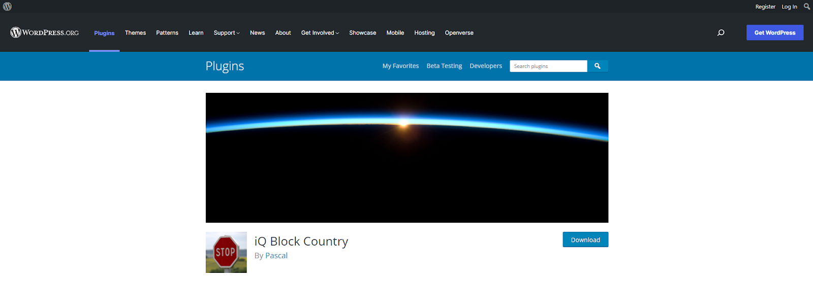
Task: Focus the Search plugins input field
Action: pyautogui.click(x=548, y=66)
